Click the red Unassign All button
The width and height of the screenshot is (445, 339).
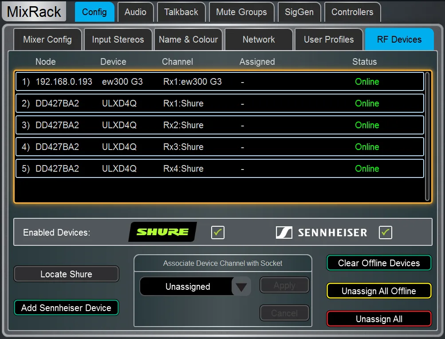tap(379, 319)
